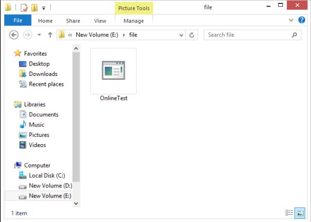Open the Documents library
Viewport: 311px width, 222px height.
coord(44,114)
